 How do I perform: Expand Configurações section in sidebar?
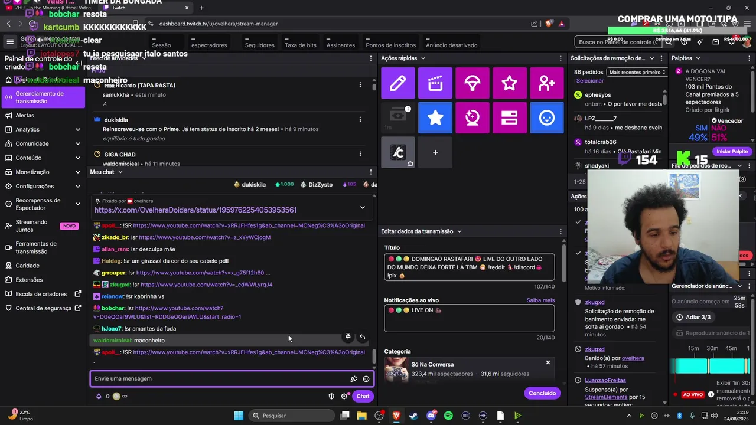(78, 186)
